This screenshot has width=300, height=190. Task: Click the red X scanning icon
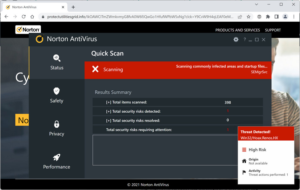coord(95,69)
